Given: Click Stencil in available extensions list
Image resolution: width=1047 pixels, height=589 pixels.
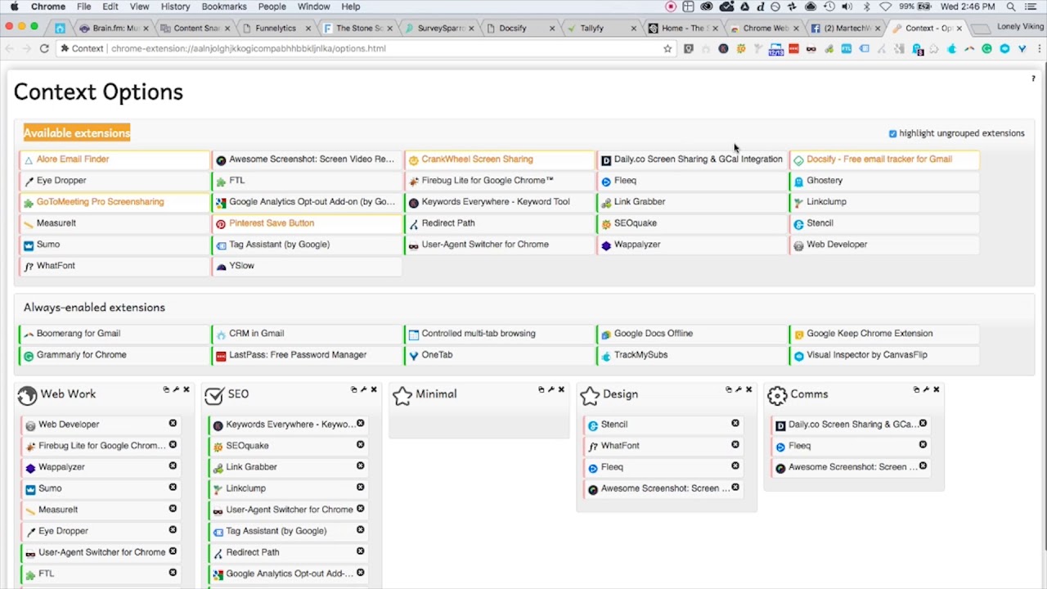Looking at the screenshot, I should click(884, 223).
